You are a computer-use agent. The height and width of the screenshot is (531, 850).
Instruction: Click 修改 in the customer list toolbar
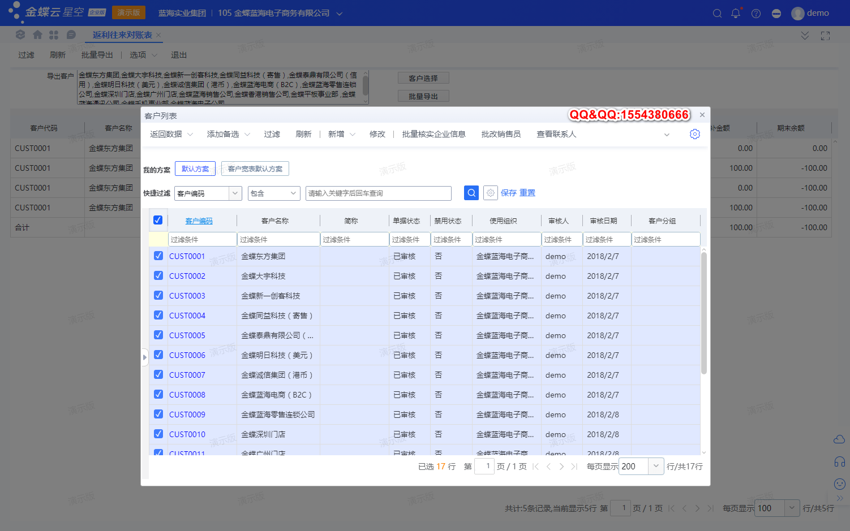[x=377, y=134]
